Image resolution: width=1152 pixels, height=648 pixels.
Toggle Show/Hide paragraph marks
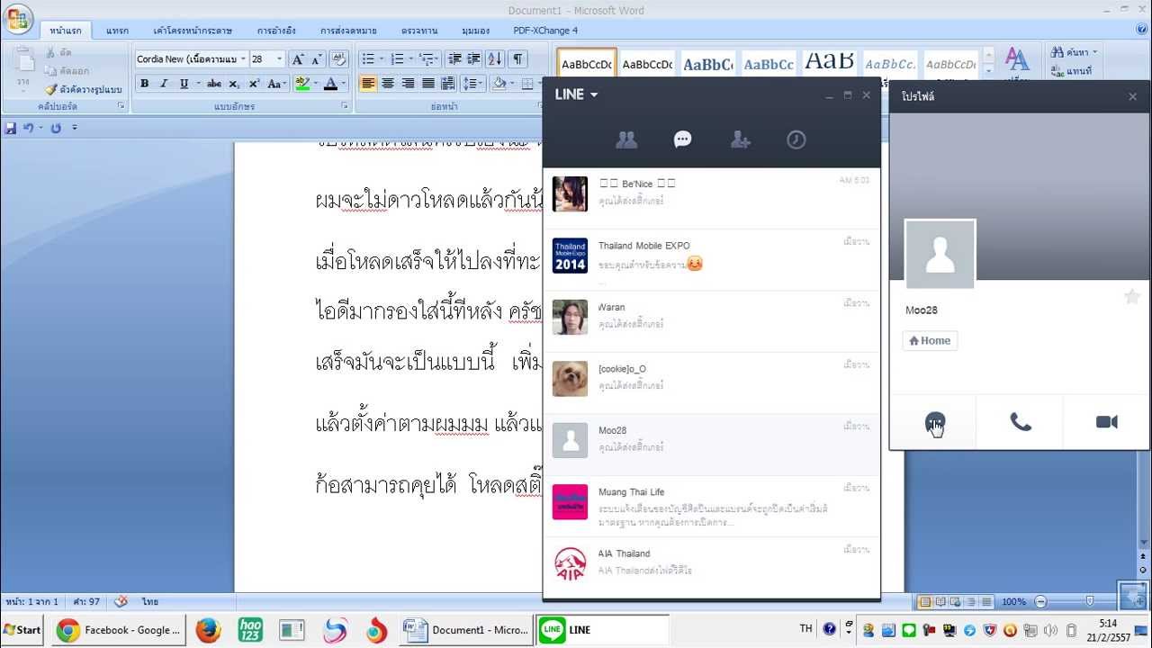click(x=517, y=59)
